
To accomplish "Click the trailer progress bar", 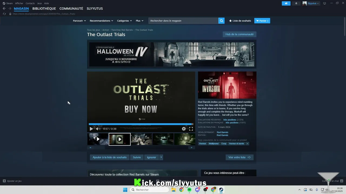I will pyautogui.click(x=141, y=124).
